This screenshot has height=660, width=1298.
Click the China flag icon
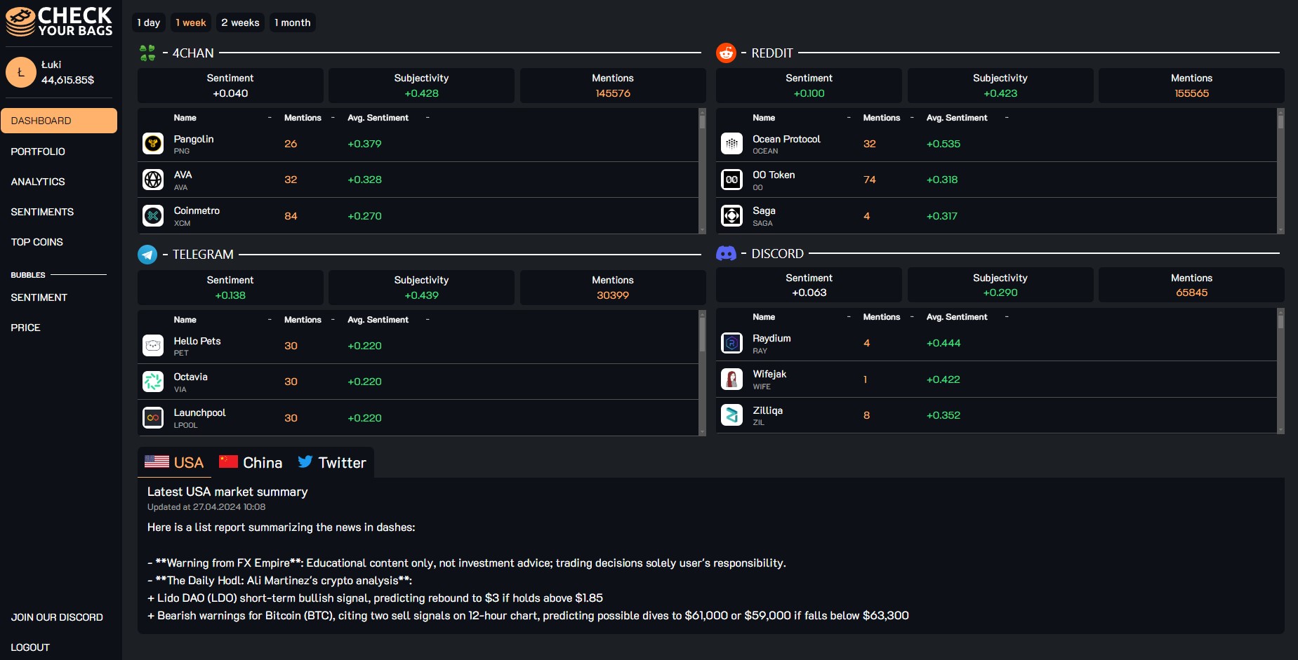click(x=228, y=462)
